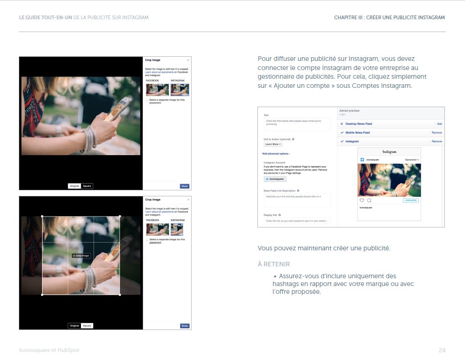
Task: Select Original in the upper crop dialog
Action: click(x=75, y=186)
